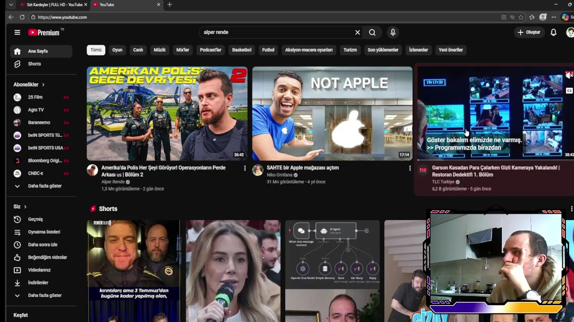Go back in browser
Screen dimensions: 574x322
[x=11, y=17]
